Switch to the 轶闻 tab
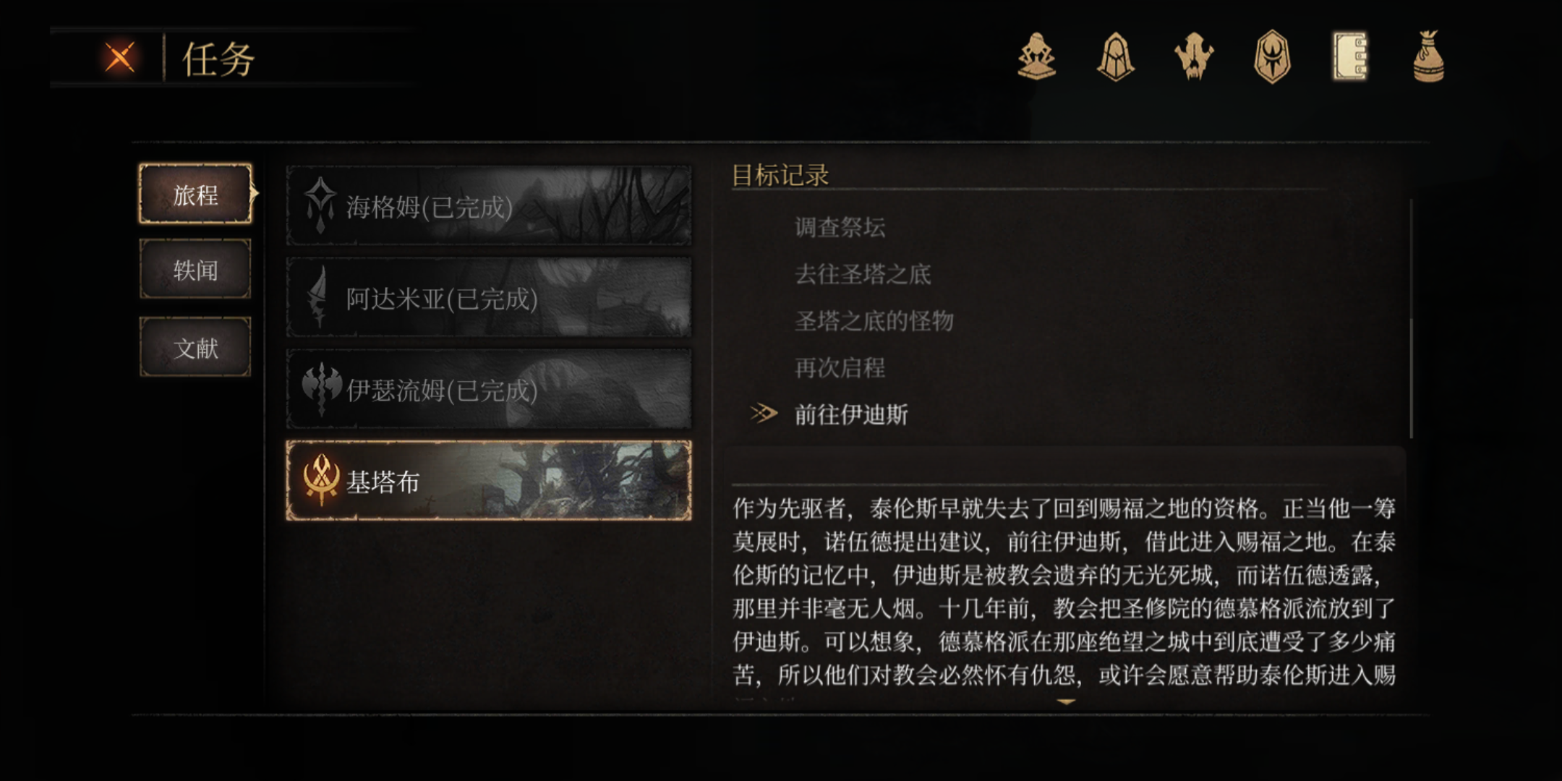 point(195,270)
